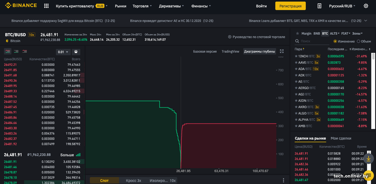Open the apps grid menu icon
Screen dimensions: 376x184
[x=46, y=6]
